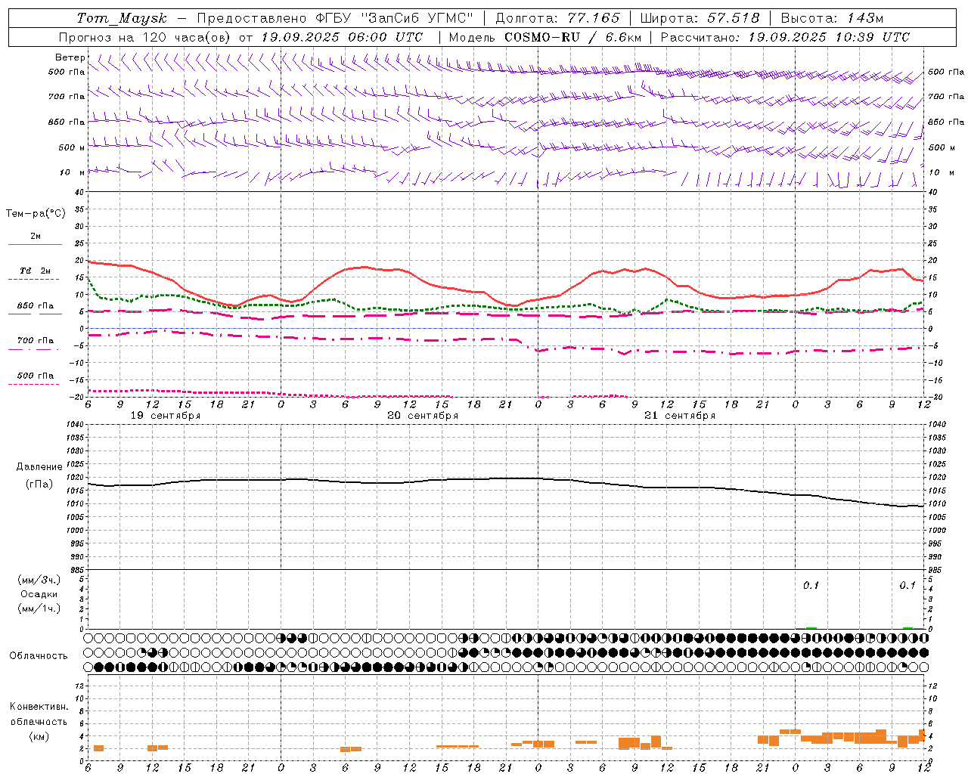Image resolution: width=968 pixels, height=774 pixels.
Task: Click the Ветер wind panel label
Action: coord(70,57)
